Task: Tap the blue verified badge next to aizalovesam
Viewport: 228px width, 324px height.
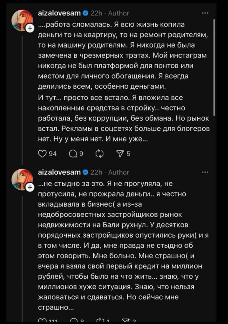Action: [86, 12]
